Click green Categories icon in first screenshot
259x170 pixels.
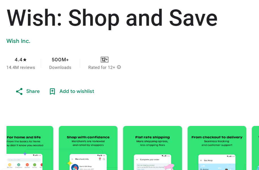[x=19, y=165]
